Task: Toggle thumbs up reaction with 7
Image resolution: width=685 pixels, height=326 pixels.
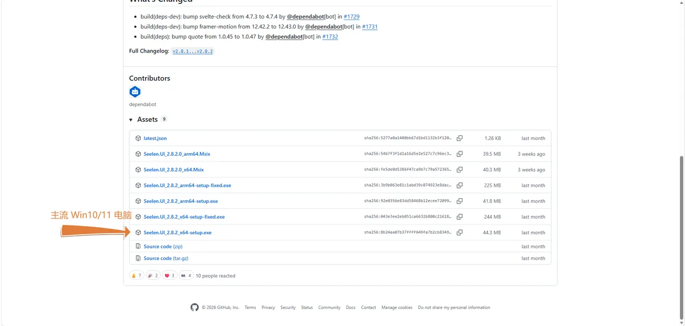Action: tap(136, 276)
